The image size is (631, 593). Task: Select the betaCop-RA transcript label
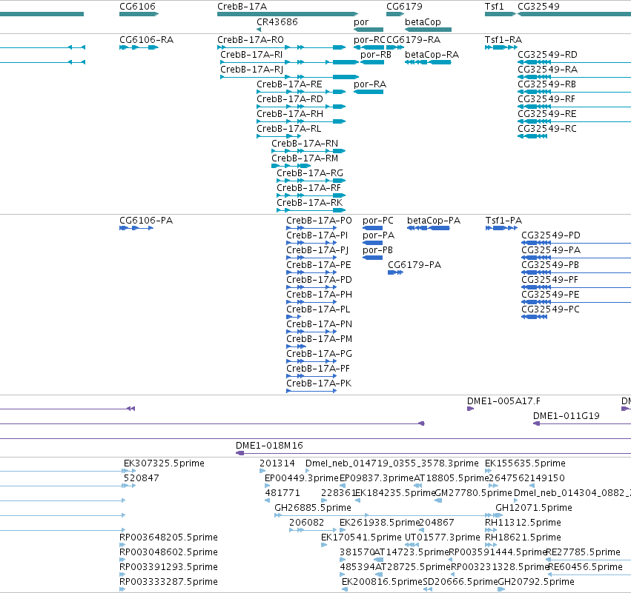click(432, 55)
